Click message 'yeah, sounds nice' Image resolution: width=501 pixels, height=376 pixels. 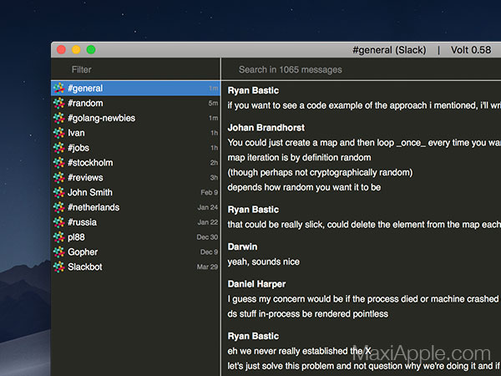(x=264, y=262)
